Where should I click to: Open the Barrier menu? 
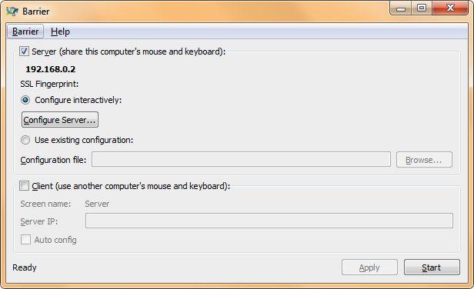pyautogui.click(x=25, y=32)
